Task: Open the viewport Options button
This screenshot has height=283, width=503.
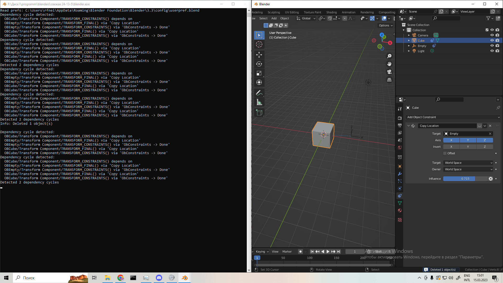Action: (x=386, y=25)
